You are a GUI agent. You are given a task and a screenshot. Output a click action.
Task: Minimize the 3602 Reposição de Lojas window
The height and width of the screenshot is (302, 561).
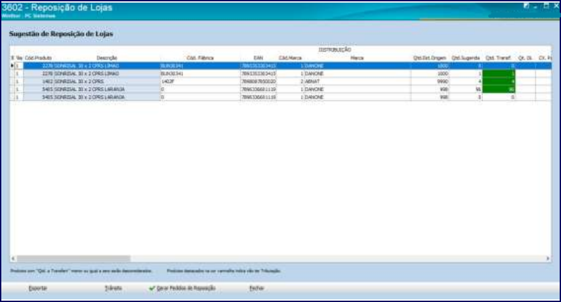click(x=536, y=7)
